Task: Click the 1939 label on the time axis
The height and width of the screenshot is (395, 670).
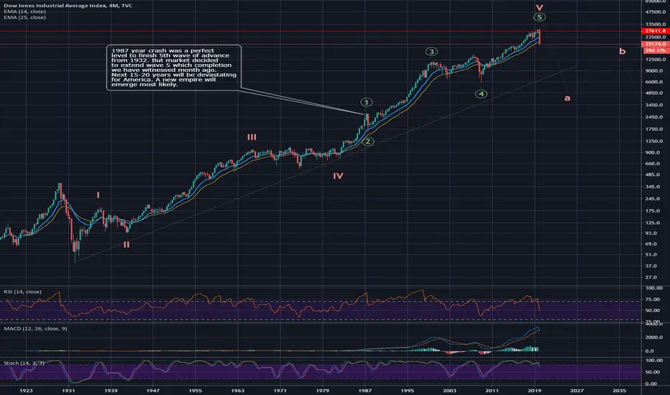Action: [111, 390]
